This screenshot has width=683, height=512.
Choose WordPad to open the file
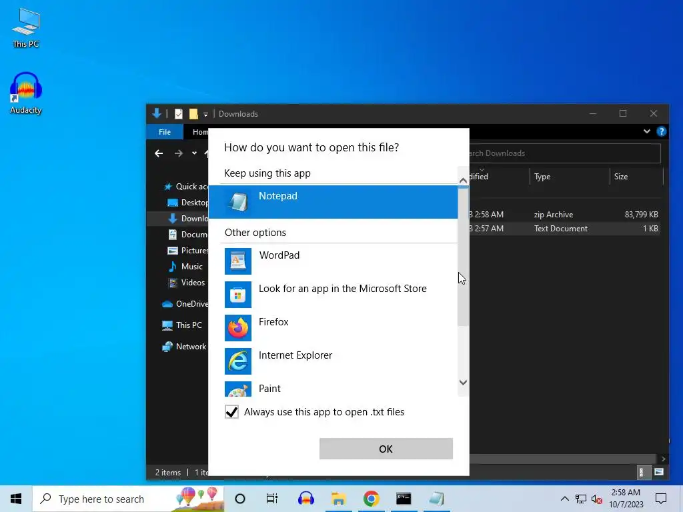point(333,261)
